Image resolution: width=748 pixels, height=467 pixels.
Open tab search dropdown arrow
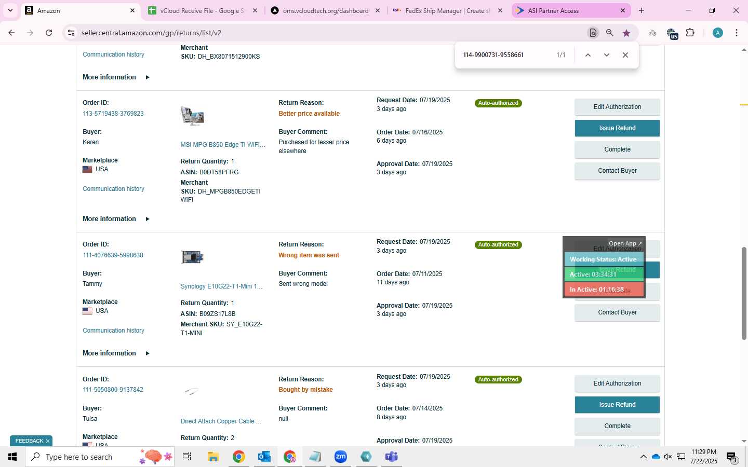(10, 10)
